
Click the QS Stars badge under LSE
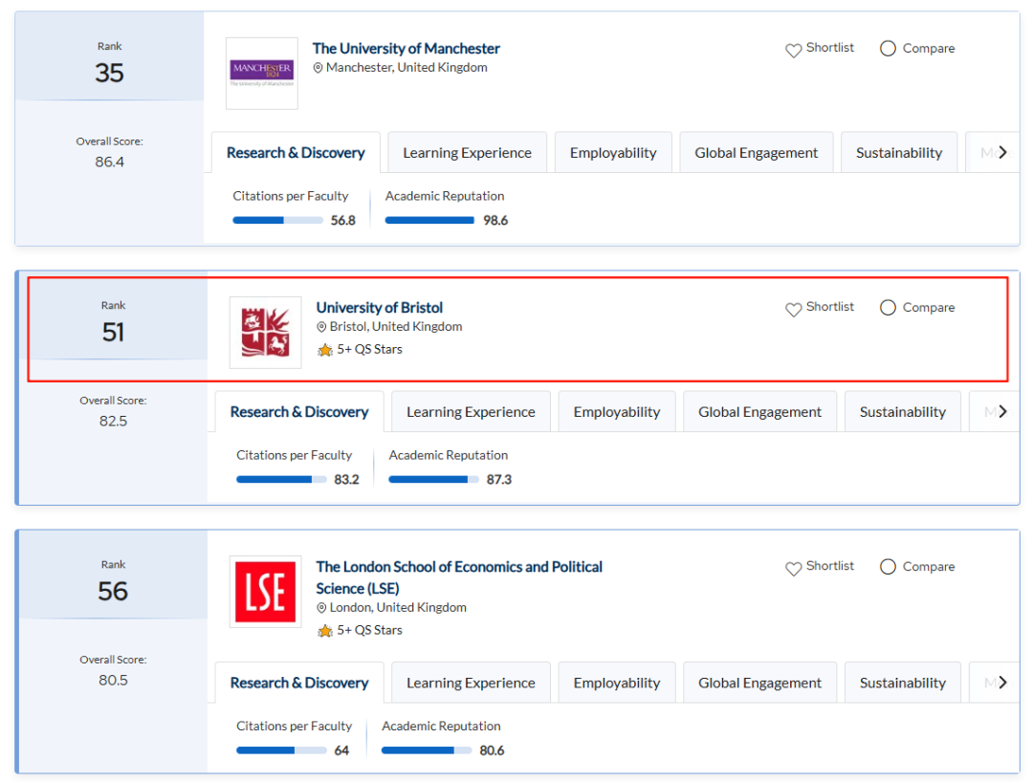click(325, 631)
